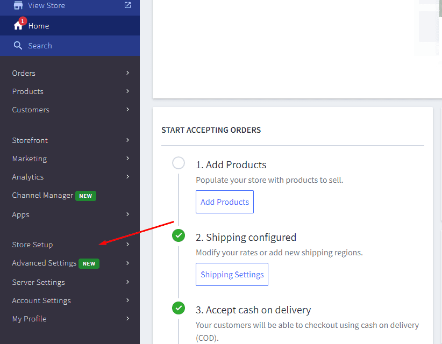Viewport: 442px width, 344px height.
Task: Click green checkmark beside Shipping configured
Action: [x=179, y=235]
